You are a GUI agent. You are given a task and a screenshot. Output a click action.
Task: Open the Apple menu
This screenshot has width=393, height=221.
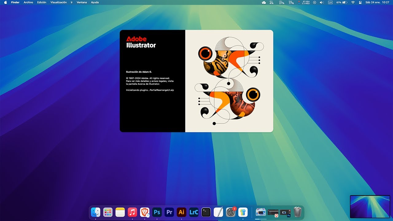tap(5, 2)
